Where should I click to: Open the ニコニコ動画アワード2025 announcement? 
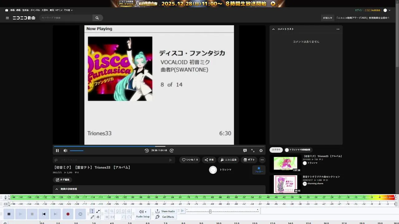pyautogui.click(x=363, y=18)
